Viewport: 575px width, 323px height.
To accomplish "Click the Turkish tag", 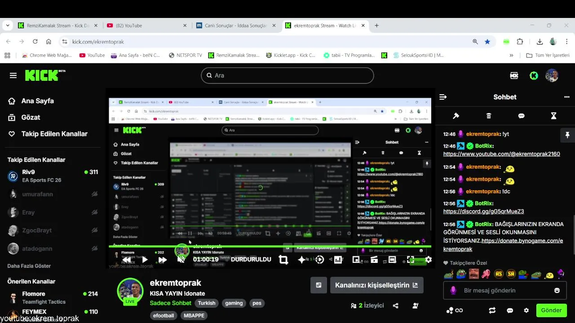I will (x=207, y=303).
